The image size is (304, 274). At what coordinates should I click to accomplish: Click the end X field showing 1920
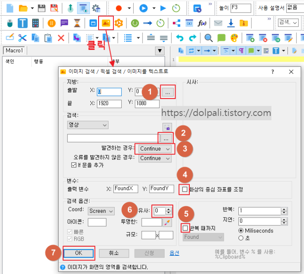click(x=109, y=103)
